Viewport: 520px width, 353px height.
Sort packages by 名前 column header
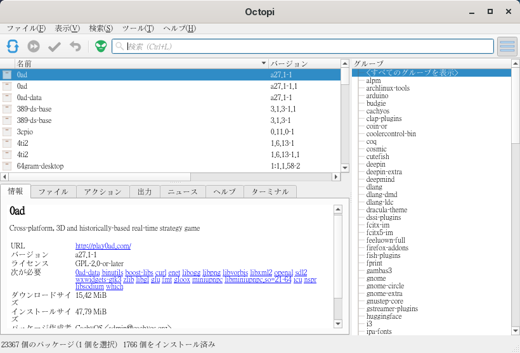tap(141, 63)
